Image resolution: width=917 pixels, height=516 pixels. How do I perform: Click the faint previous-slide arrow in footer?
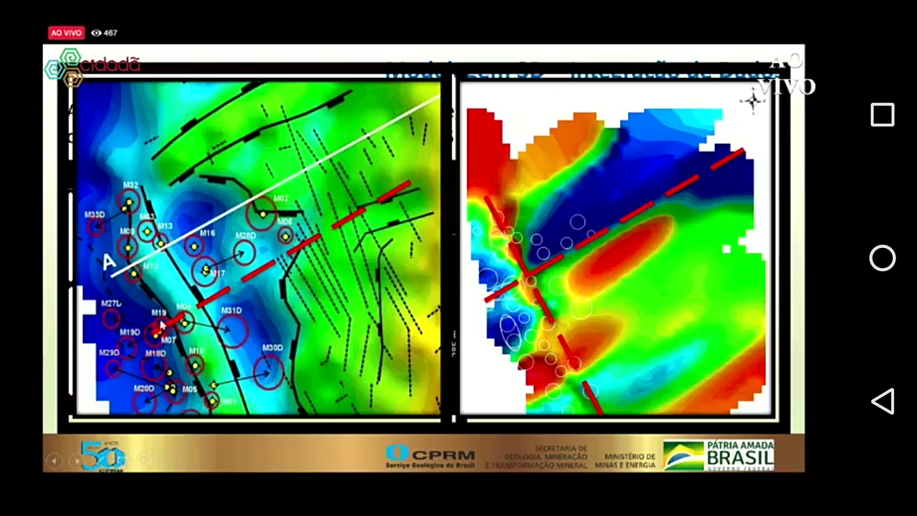pos(54,461)
